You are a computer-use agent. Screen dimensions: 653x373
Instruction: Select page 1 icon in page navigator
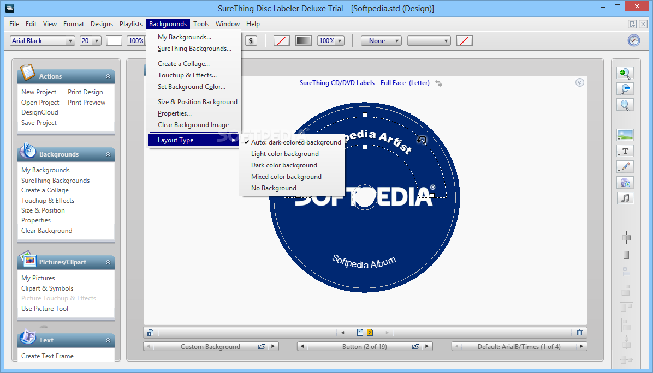click(360, 332)
